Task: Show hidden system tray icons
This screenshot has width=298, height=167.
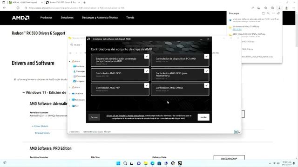Action: (x=270, y=163)
